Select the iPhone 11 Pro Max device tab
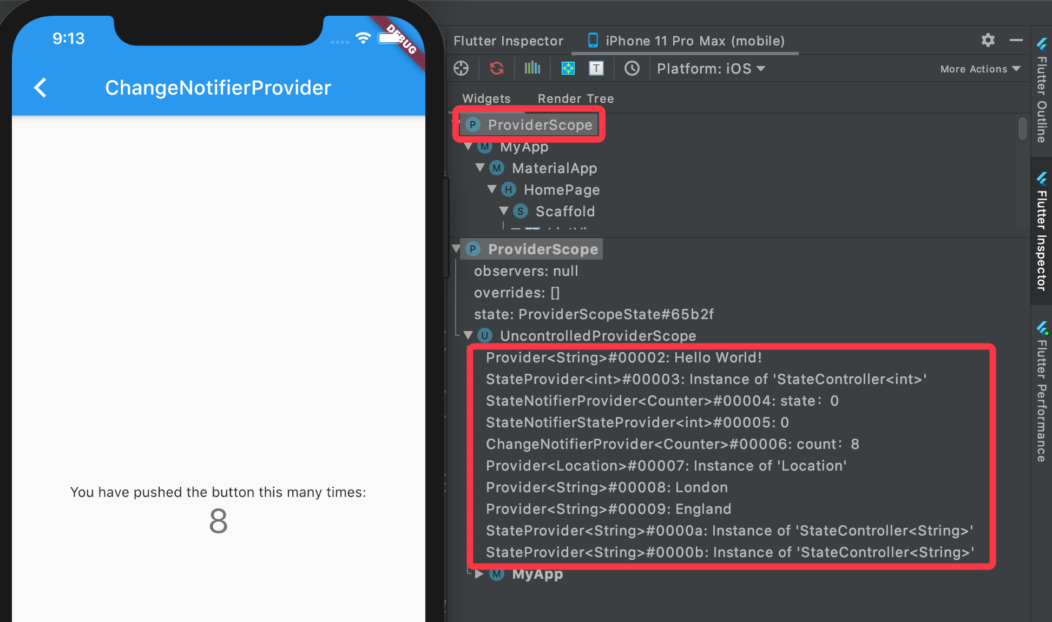Image resolution: width=1052 pixels, height=622 pixels. click(686, 41)
